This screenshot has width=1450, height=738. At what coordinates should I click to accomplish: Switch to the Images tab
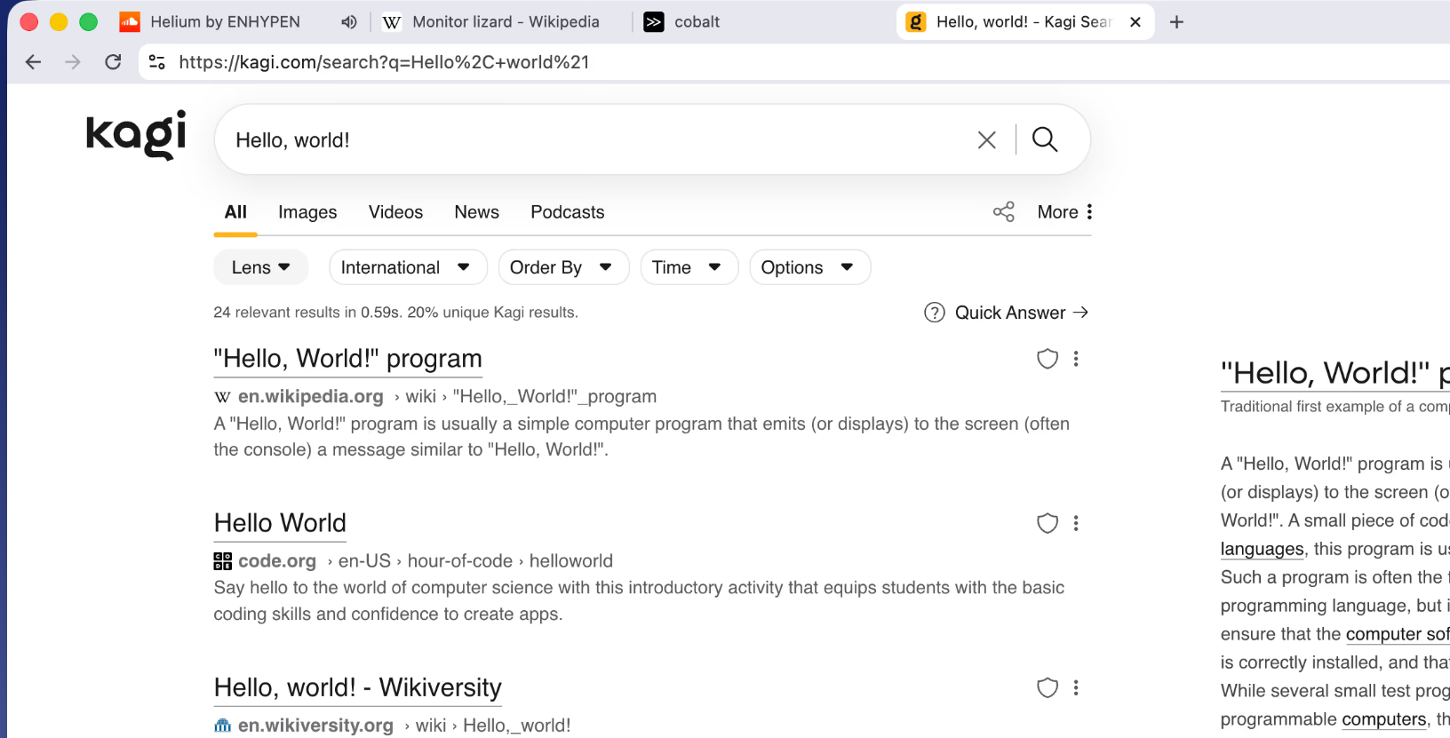[307, 212]
